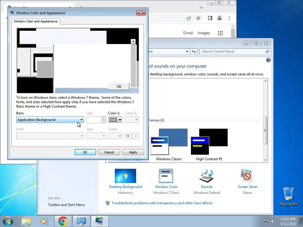Launch Windows Media Player from taskbar
Viewport: 303px width, 227px height.
pos(44,221)
